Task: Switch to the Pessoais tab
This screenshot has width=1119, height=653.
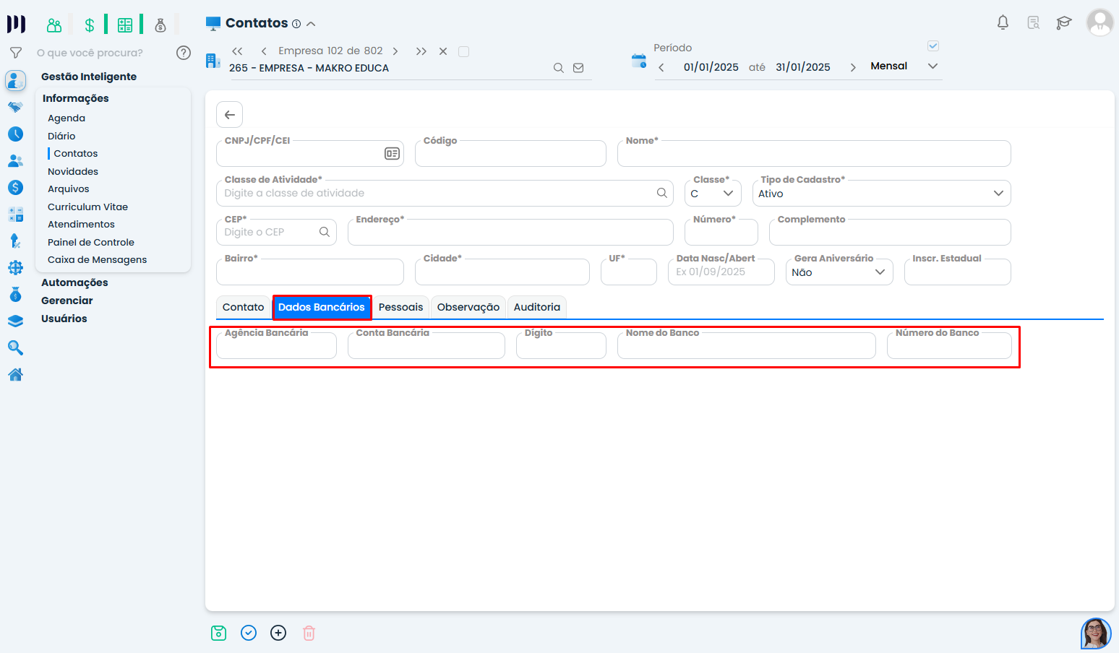Action: coord(400,307)
